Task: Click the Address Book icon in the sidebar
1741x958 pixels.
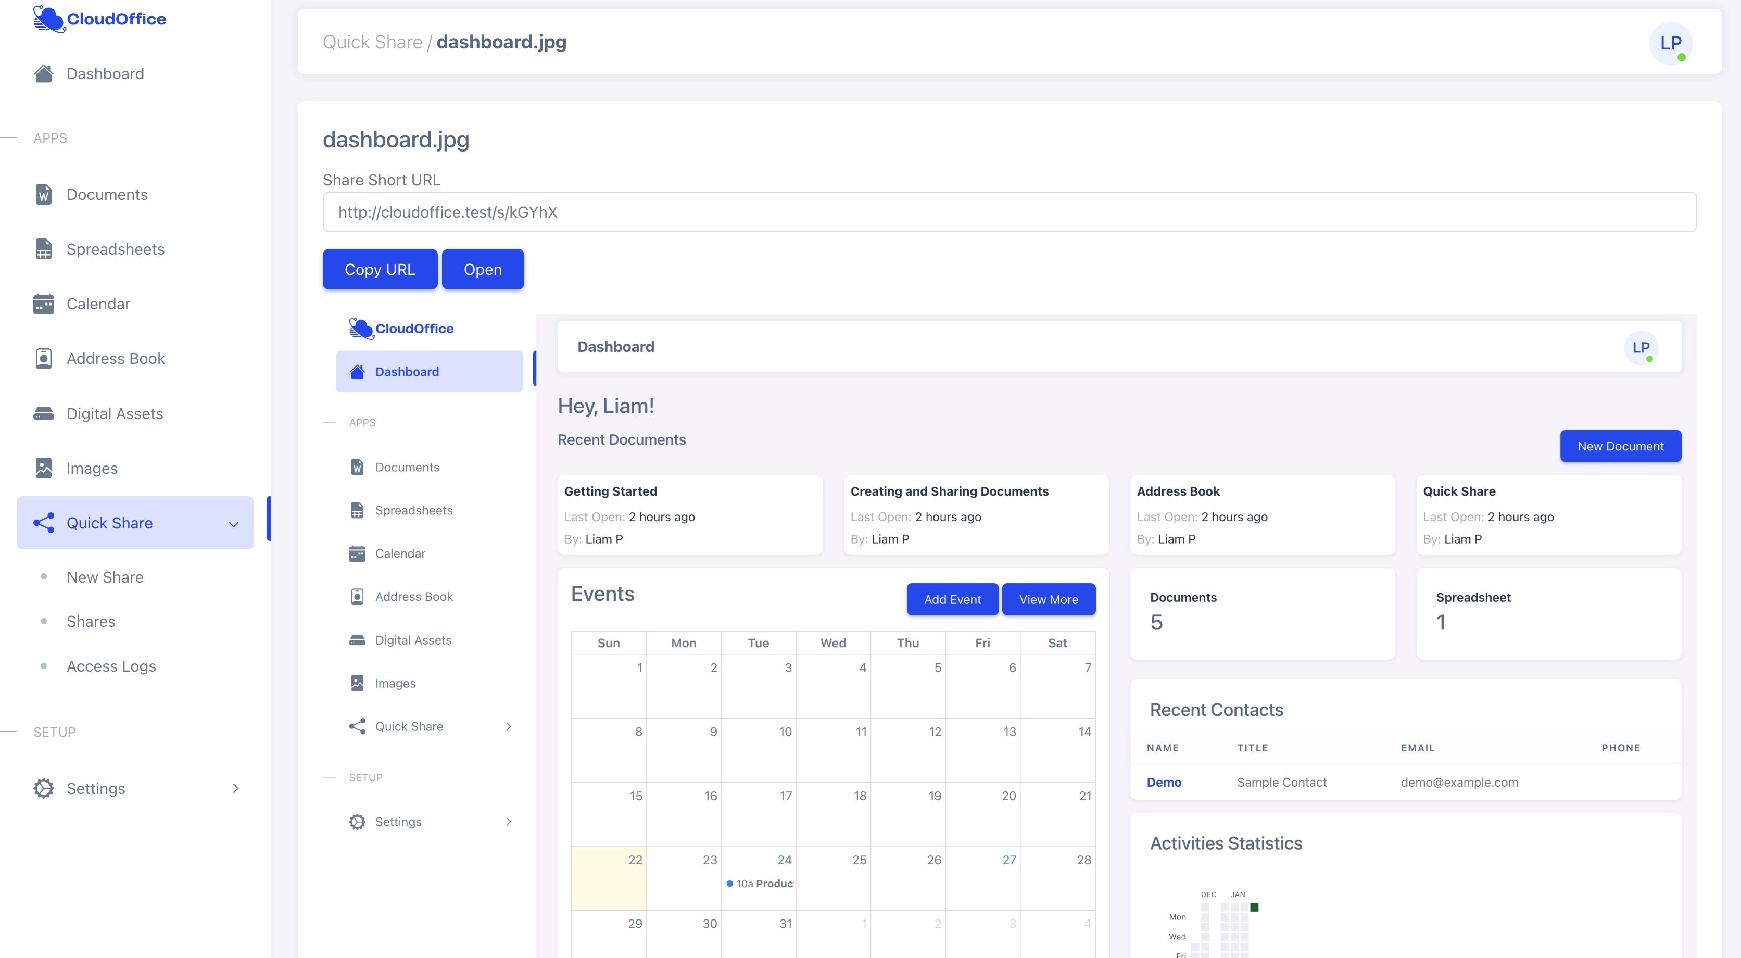Action: tap(44, 359)
